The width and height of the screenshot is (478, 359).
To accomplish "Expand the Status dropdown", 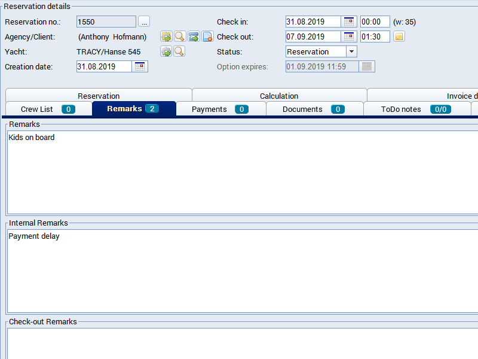I will point(351,51).
